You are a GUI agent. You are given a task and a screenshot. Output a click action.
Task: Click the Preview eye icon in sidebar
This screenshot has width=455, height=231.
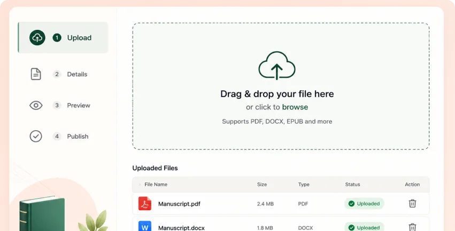point(36,106)
